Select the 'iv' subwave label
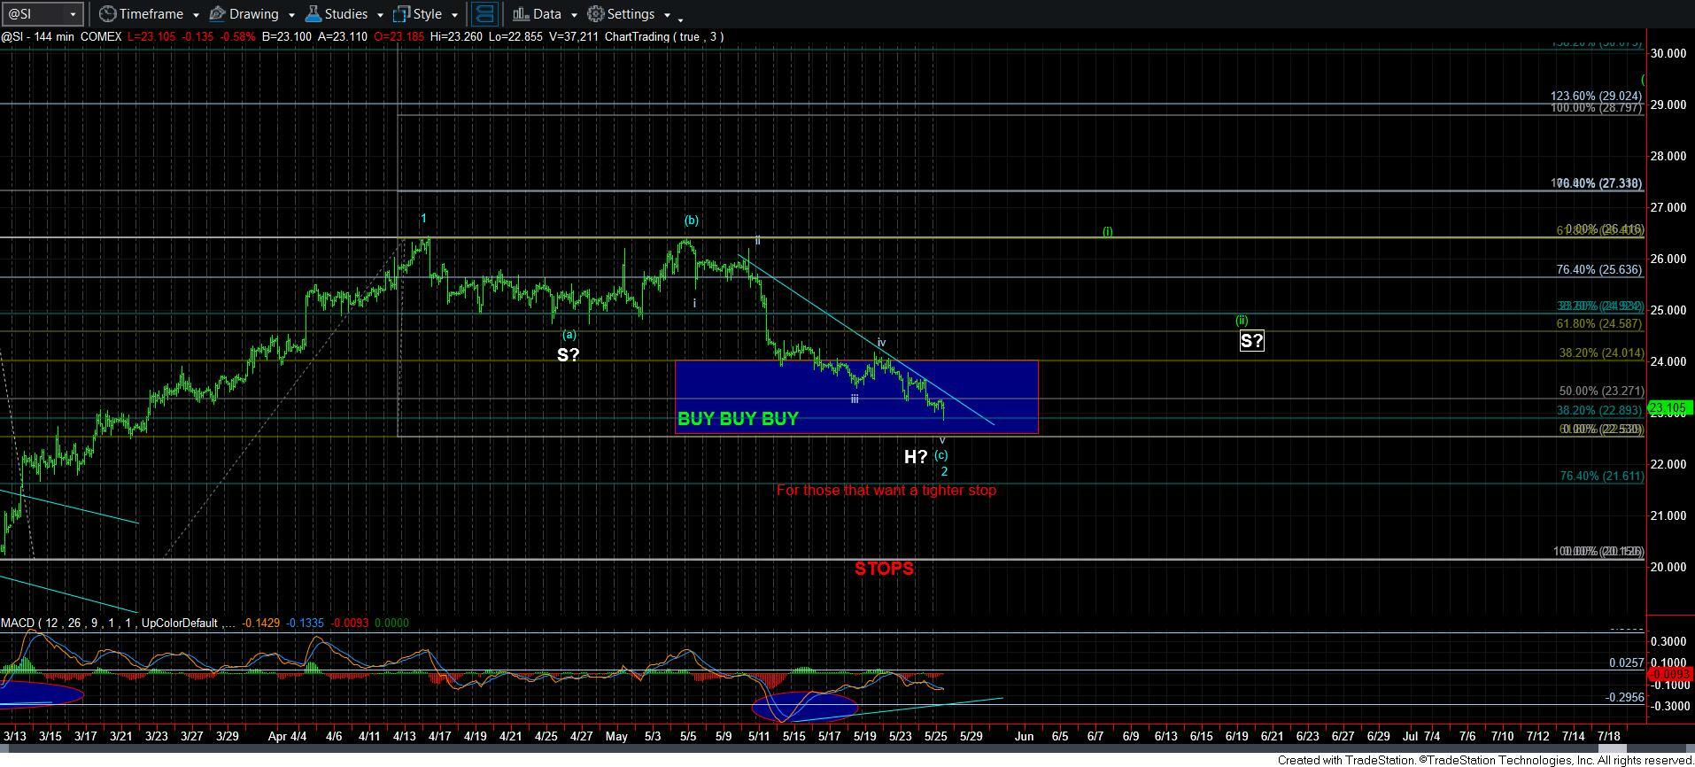Screen dimensions: 1695x767 click(882, 342)
